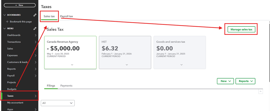Click the + New button in sidebar
Image resolution: width=270 pixels, height=111 pixels.
pyautogui.click(x=19, y=5)
